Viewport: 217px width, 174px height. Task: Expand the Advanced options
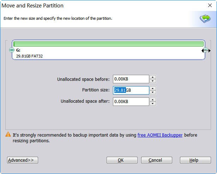click(x=22, y=160)
